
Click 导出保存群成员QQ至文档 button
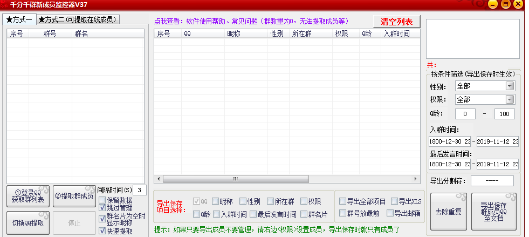point(494,212)
